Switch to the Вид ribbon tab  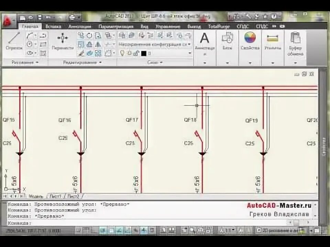(144, 26)
